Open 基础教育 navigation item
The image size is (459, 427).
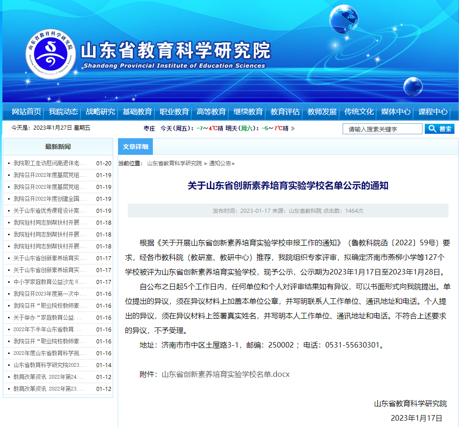[x=137, y=111]
